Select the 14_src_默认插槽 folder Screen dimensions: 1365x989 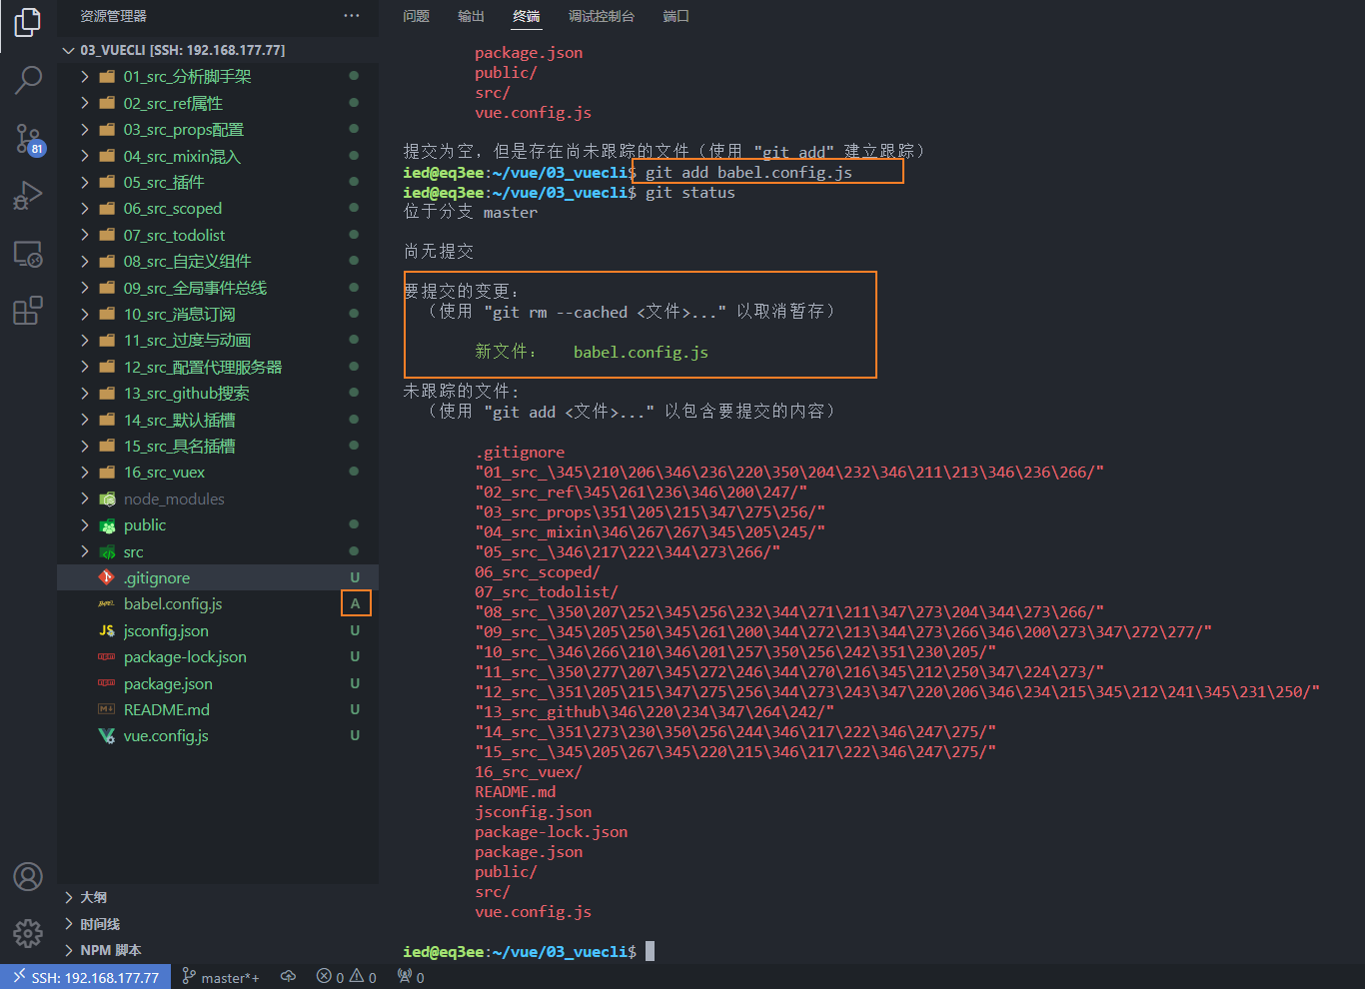[x=218, y=420]
